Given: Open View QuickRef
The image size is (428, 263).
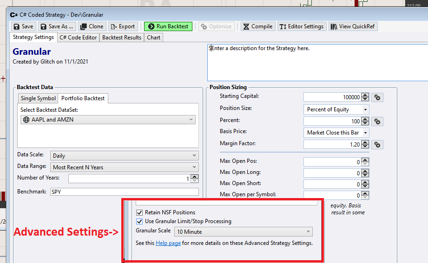Looking at the screenshot, I should click(x=353, y=26).
